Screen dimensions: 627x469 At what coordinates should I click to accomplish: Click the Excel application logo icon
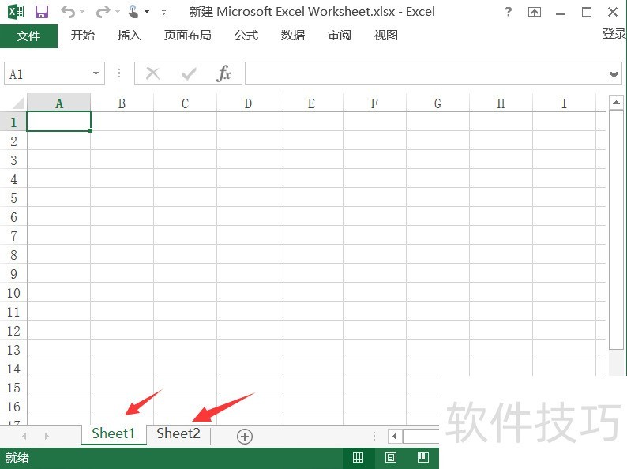coord(16,12)
